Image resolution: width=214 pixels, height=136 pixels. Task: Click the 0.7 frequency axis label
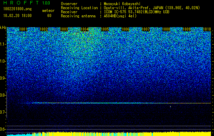click(3, 112)
